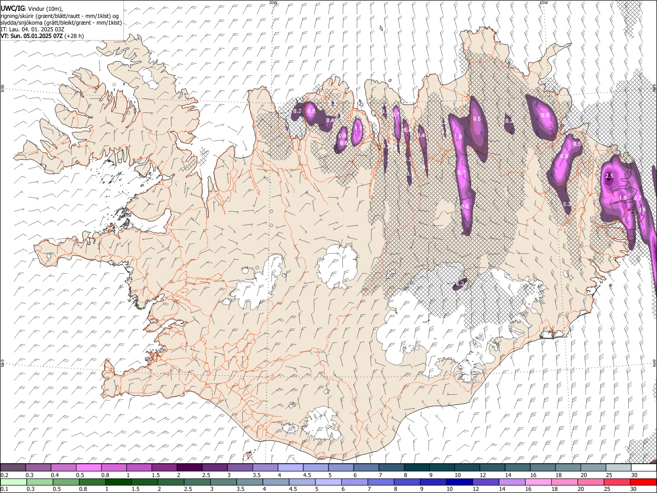Select the bright pink swatch above top-row 0.5
Viewport: 657px width, 493px height.
tap(89, 468)
